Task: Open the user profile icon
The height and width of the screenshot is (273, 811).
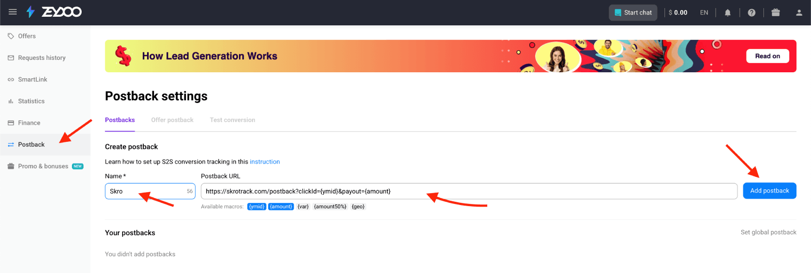Action: click(x=799, y=12)
